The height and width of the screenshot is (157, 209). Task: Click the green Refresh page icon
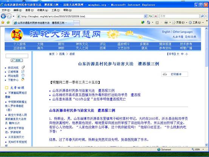click(150, 16)
